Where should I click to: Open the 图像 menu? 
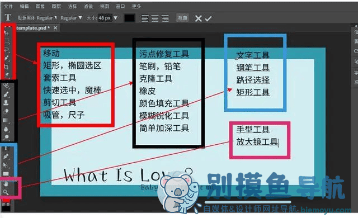40,6
